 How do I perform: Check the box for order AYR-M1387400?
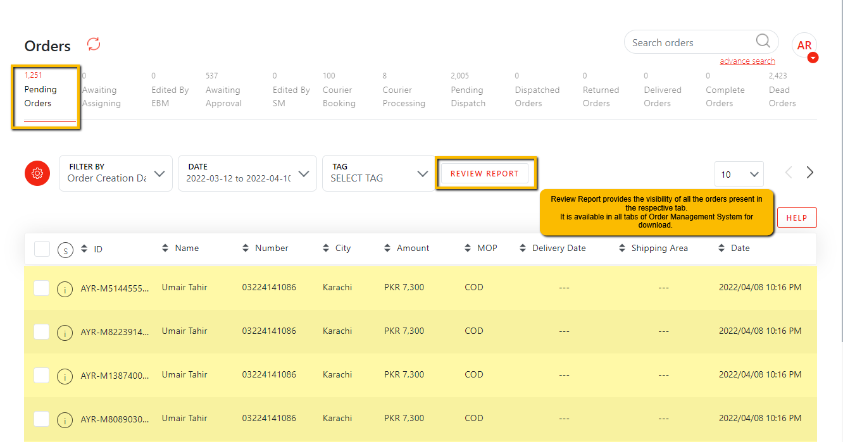click(42, 375)
